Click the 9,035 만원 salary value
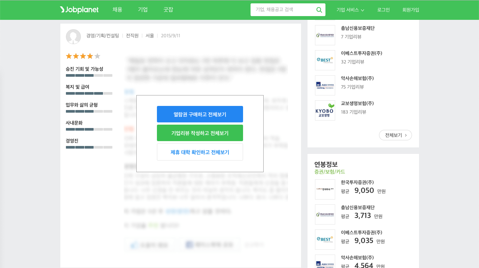479x268 pixels. point(370,241)
